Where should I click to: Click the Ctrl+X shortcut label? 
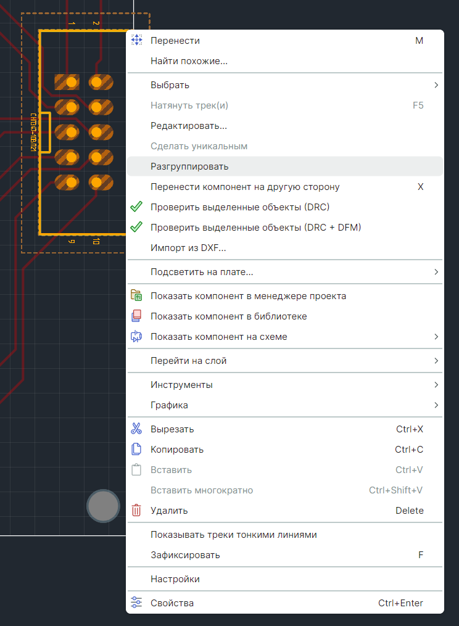pos(410,429)
